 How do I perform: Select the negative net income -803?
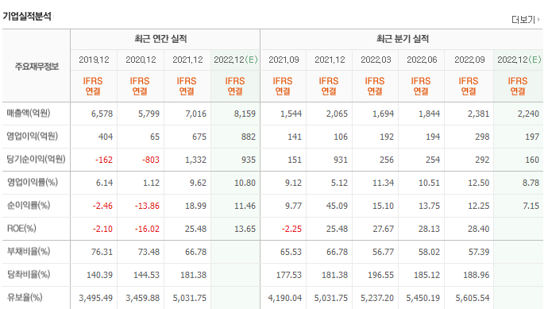[151, 160]
